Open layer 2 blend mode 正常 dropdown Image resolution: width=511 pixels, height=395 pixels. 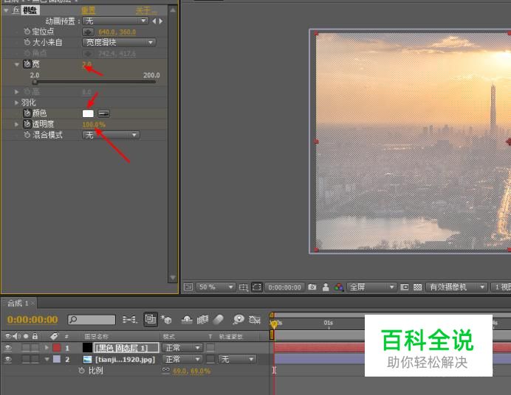tap(182, 359)
